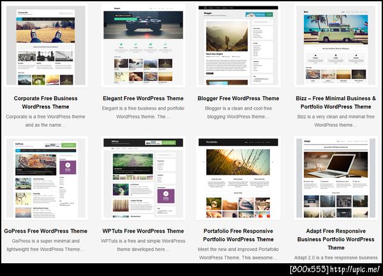Click the Corporate Free Business WordPress Theme title
This screenshot has width=383, height=276.
tap(46, 103)
